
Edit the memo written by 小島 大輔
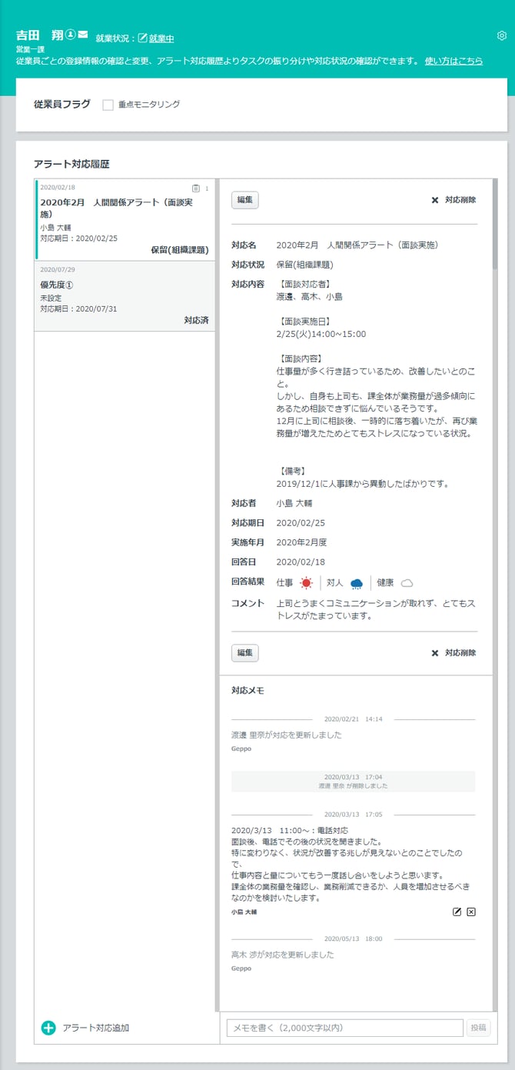tap(457, 912)
